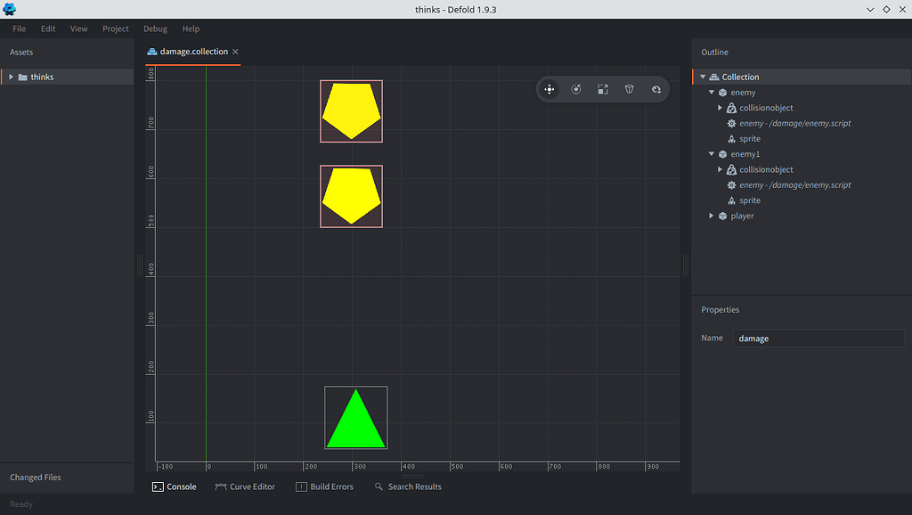912x515 pixels.
Task: Select the Rotate tool in the scene toolbar
Action: coord(576,89)
